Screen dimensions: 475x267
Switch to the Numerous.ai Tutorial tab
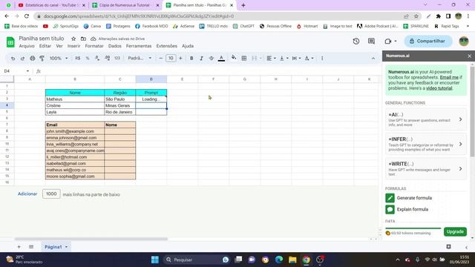[x=125, y=5]
